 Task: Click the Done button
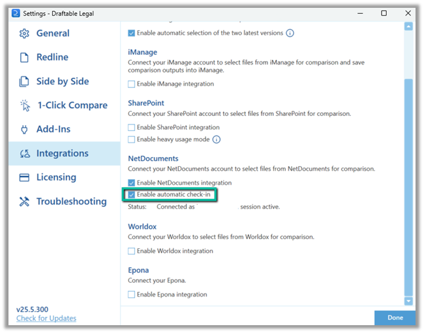point(395,318)
